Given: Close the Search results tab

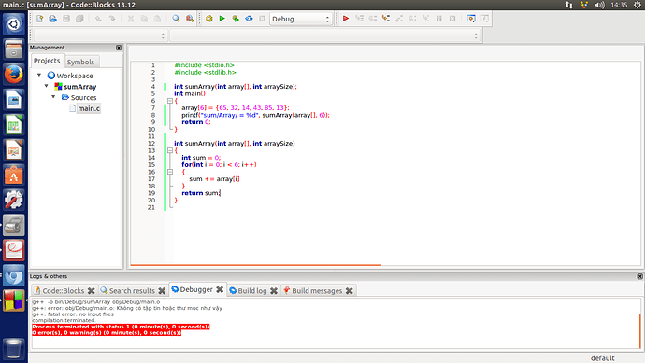Looking at the screenshot, I should click(162, 291).
